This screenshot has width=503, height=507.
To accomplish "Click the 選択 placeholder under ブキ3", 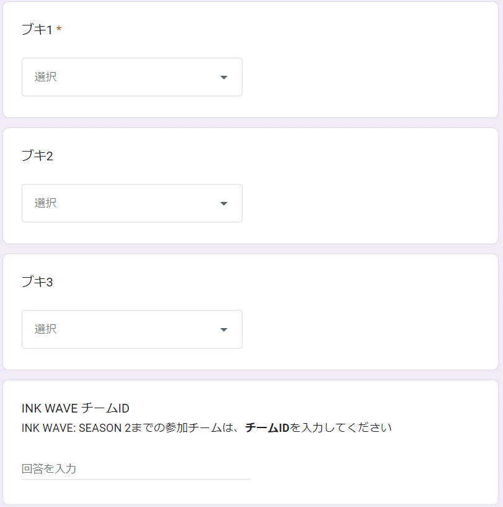I will [45, 329].
